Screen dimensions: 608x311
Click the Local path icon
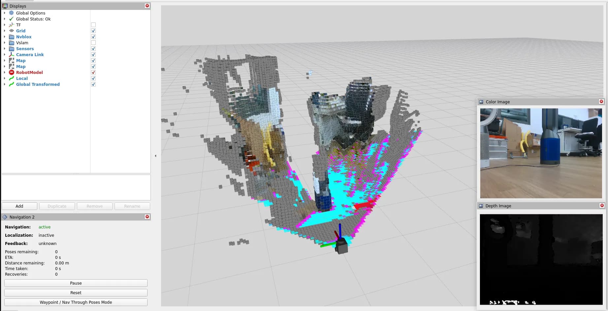[x=12, y=78]
